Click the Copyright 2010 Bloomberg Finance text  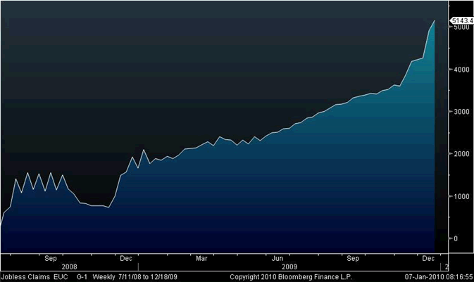pyautogui.click(x=291, y=277)
